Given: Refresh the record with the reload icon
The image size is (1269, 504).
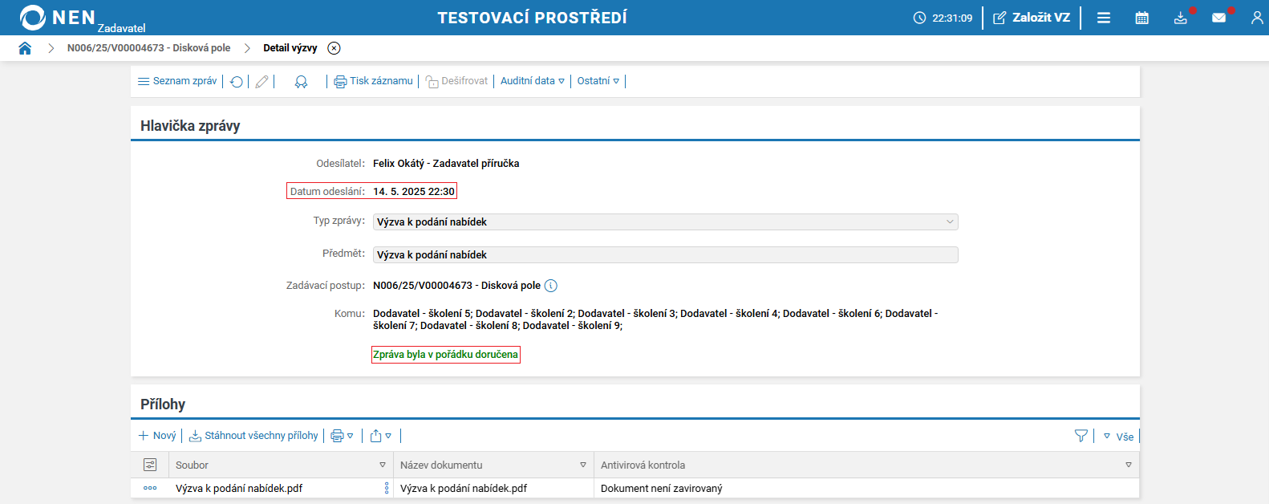Looking at the screenshot, I should tap(237, 82).
